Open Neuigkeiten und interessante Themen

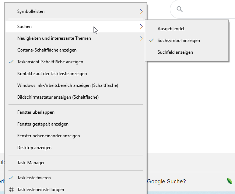coord(76,38)
